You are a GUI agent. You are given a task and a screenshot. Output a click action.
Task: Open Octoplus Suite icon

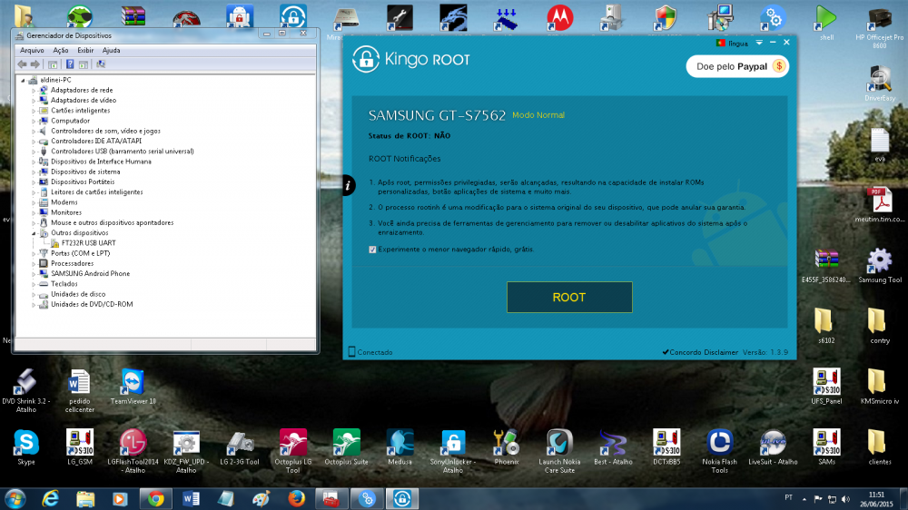click(346, 448)
